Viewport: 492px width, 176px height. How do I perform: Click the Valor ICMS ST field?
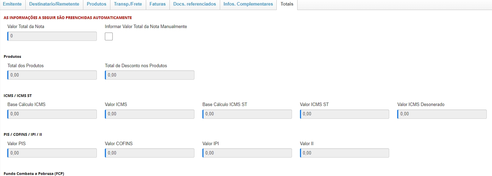345,114
